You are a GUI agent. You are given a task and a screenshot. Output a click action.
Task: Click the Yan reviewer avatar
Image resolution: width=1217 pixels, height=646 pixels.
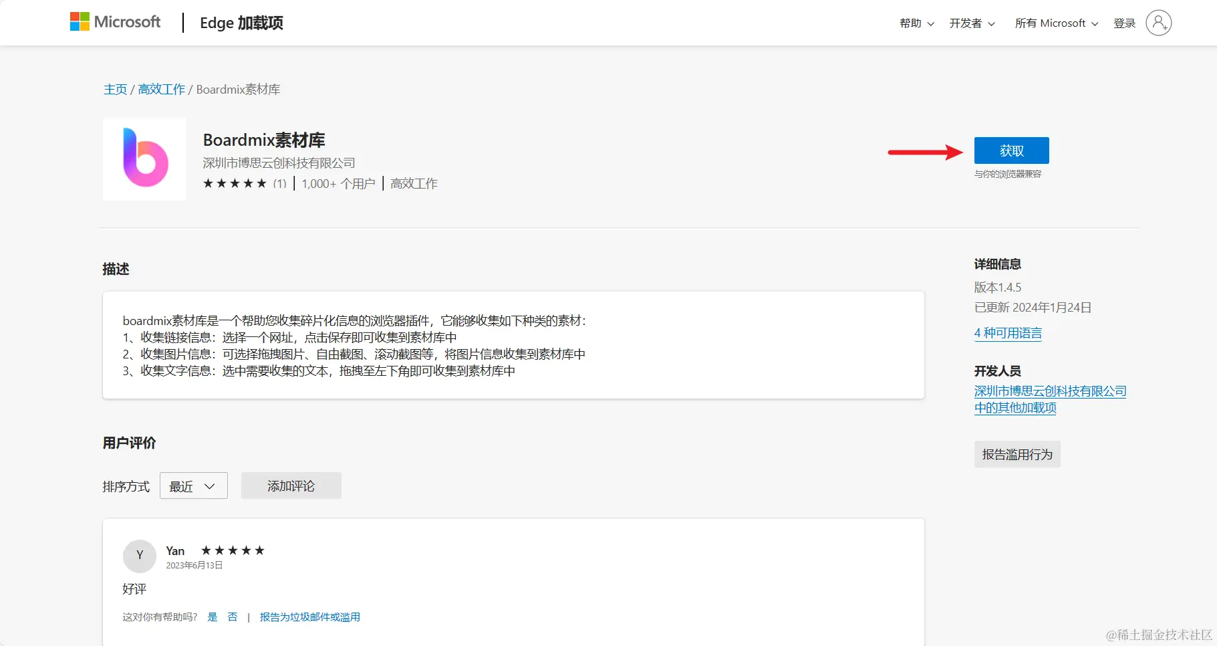[x=140, y=556]
